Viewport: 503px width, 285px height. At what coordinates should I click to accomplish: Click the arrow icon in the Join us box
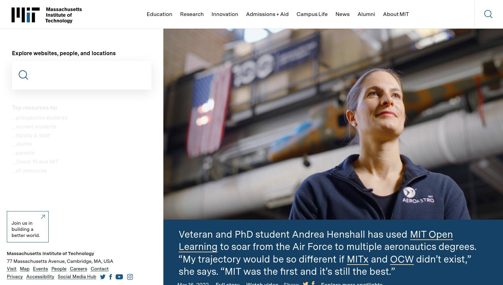tap(43, 217)
